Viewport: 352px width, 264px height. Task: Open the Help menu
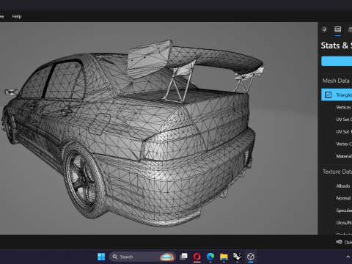[17, 16]
